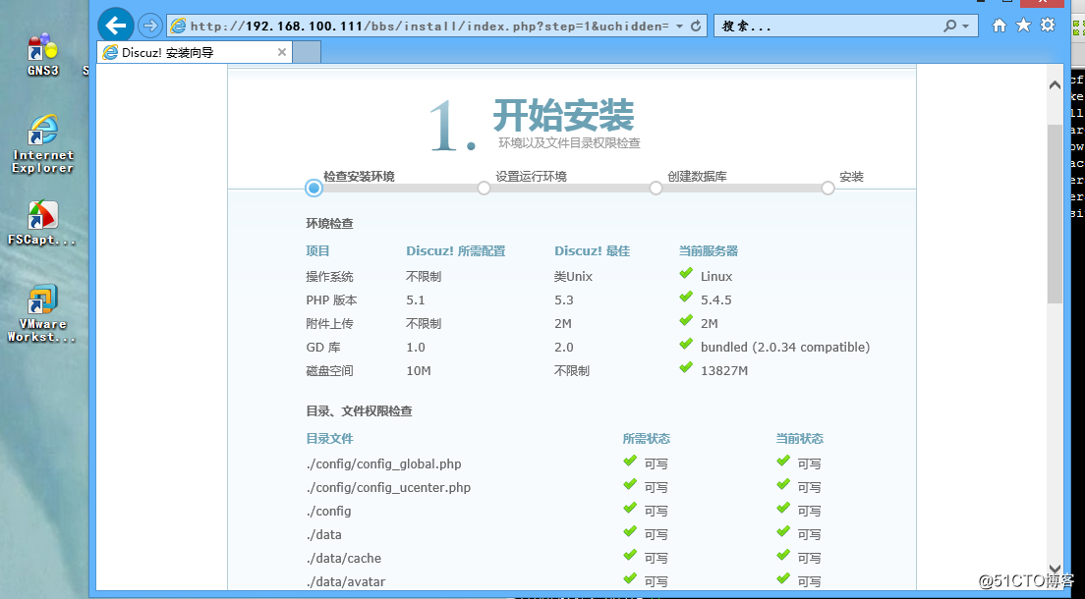Refresh the page with the reload icon
The width and height of the screenshot is (1085, 599).
point(696,27)
